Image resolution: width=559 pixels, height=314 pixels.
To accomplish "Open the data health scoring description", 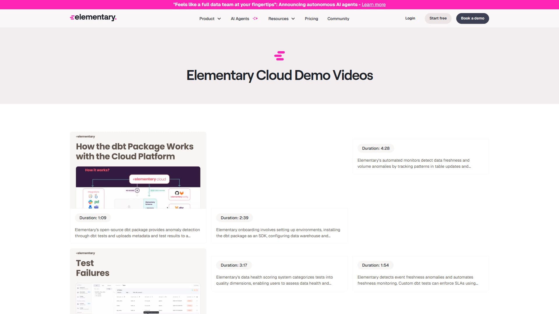I will click(274, 280).
